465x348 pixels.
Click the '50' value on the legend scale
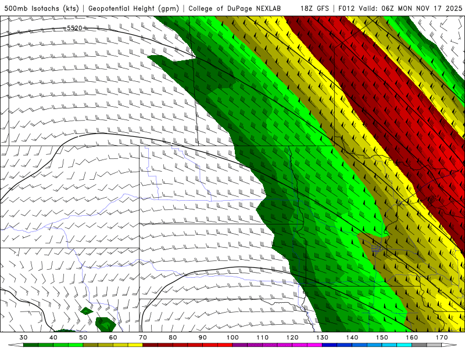pos(83,338)
